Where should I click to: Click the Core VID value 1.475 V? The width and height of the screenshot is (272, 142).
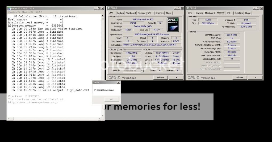(156, 30)
